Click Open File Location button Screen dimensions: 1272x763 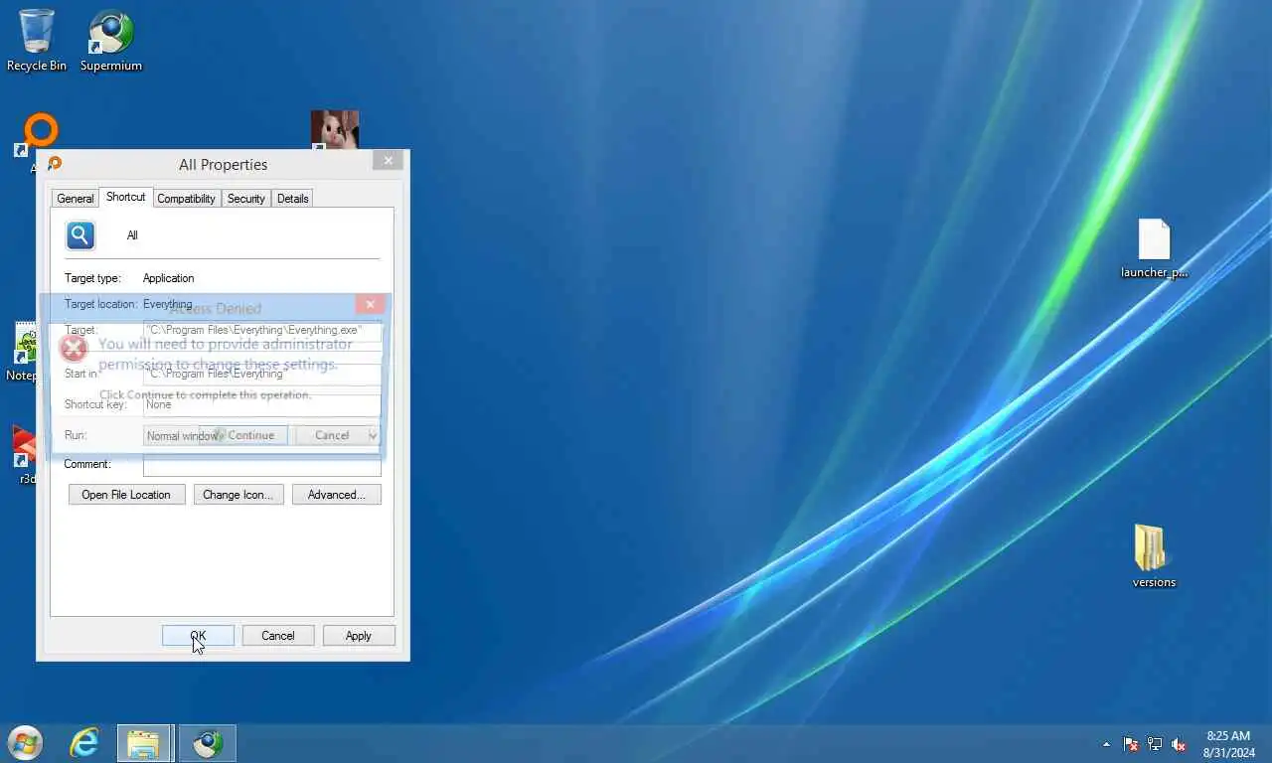[126, 495]
